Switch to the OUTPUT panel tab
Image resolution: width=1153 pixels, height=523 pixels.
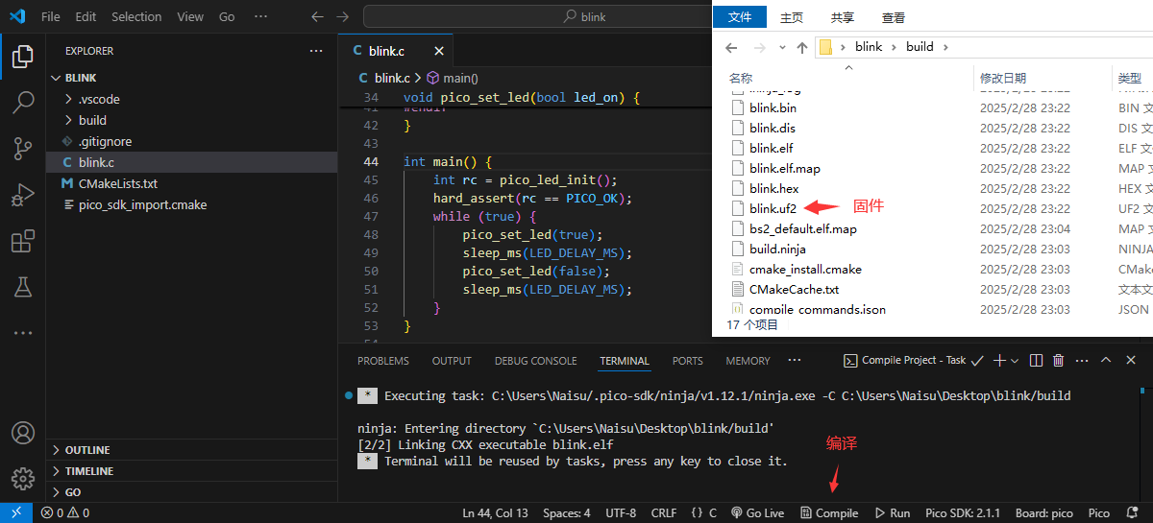pos(452,361)
